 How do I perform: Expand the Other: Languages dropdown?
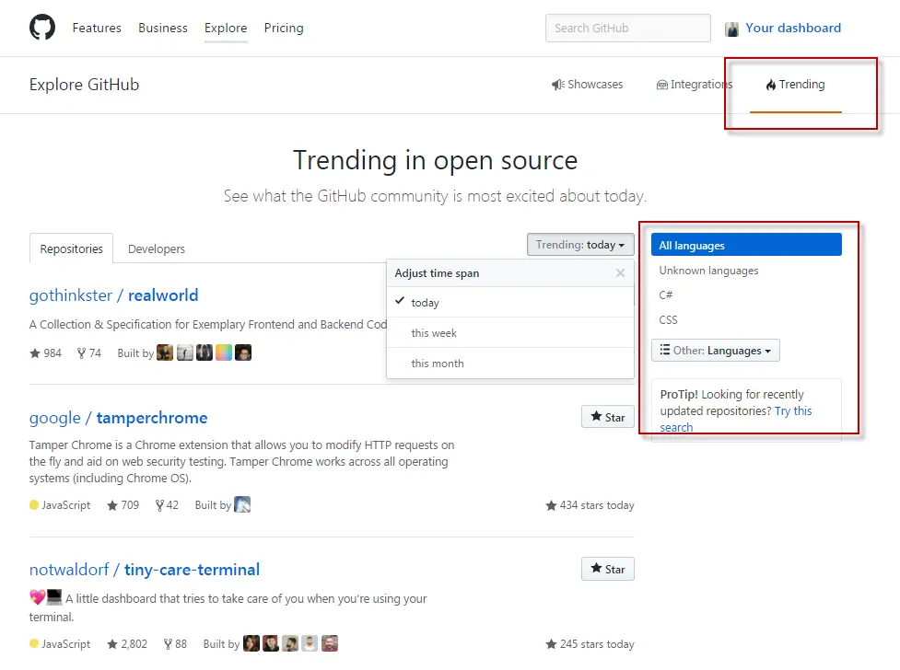715,350
